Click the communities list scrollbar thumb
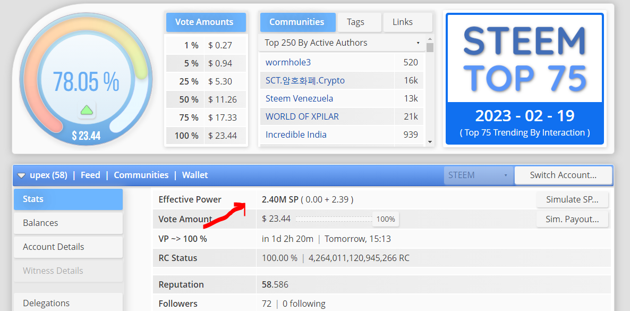The height and width of the screenshot is (311, 630). (x=430, y=47)
